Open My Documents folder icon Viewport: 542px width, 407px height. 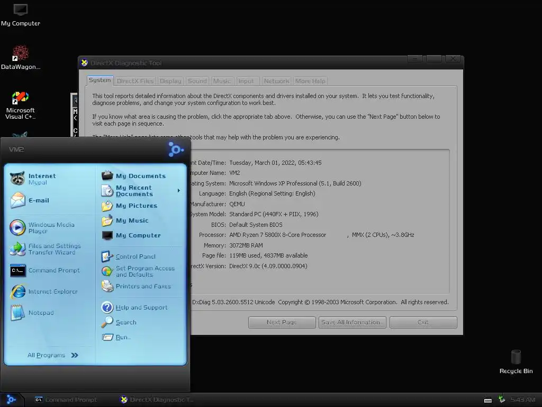pos(107,175)
